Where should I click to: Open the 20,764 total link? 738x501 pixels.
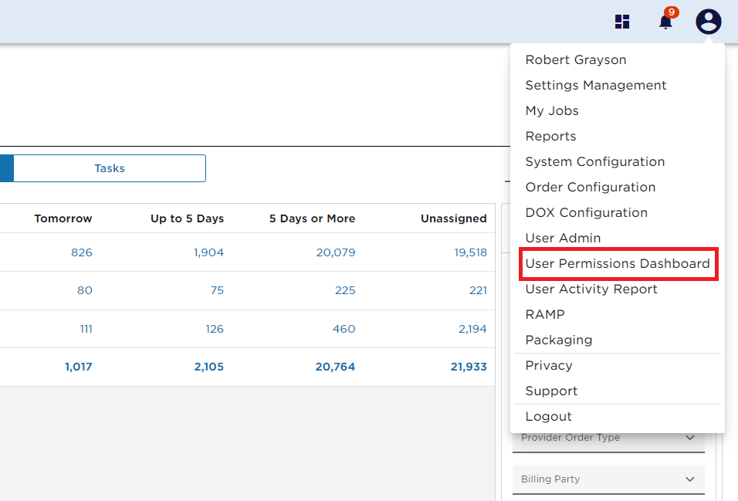(x=335, y=367)
